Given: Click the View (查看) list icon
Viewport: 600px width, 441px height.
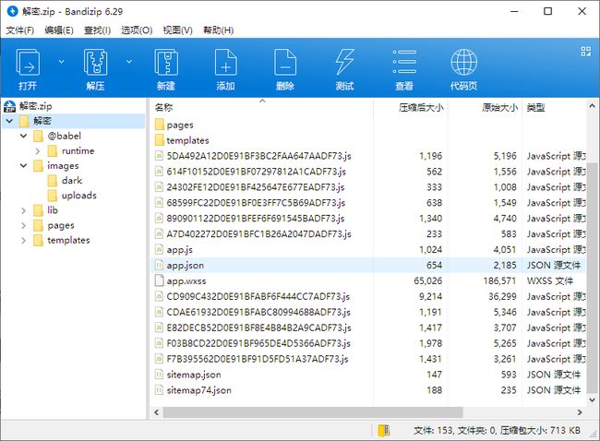Looking at the screenshot, I should point(404,69).
